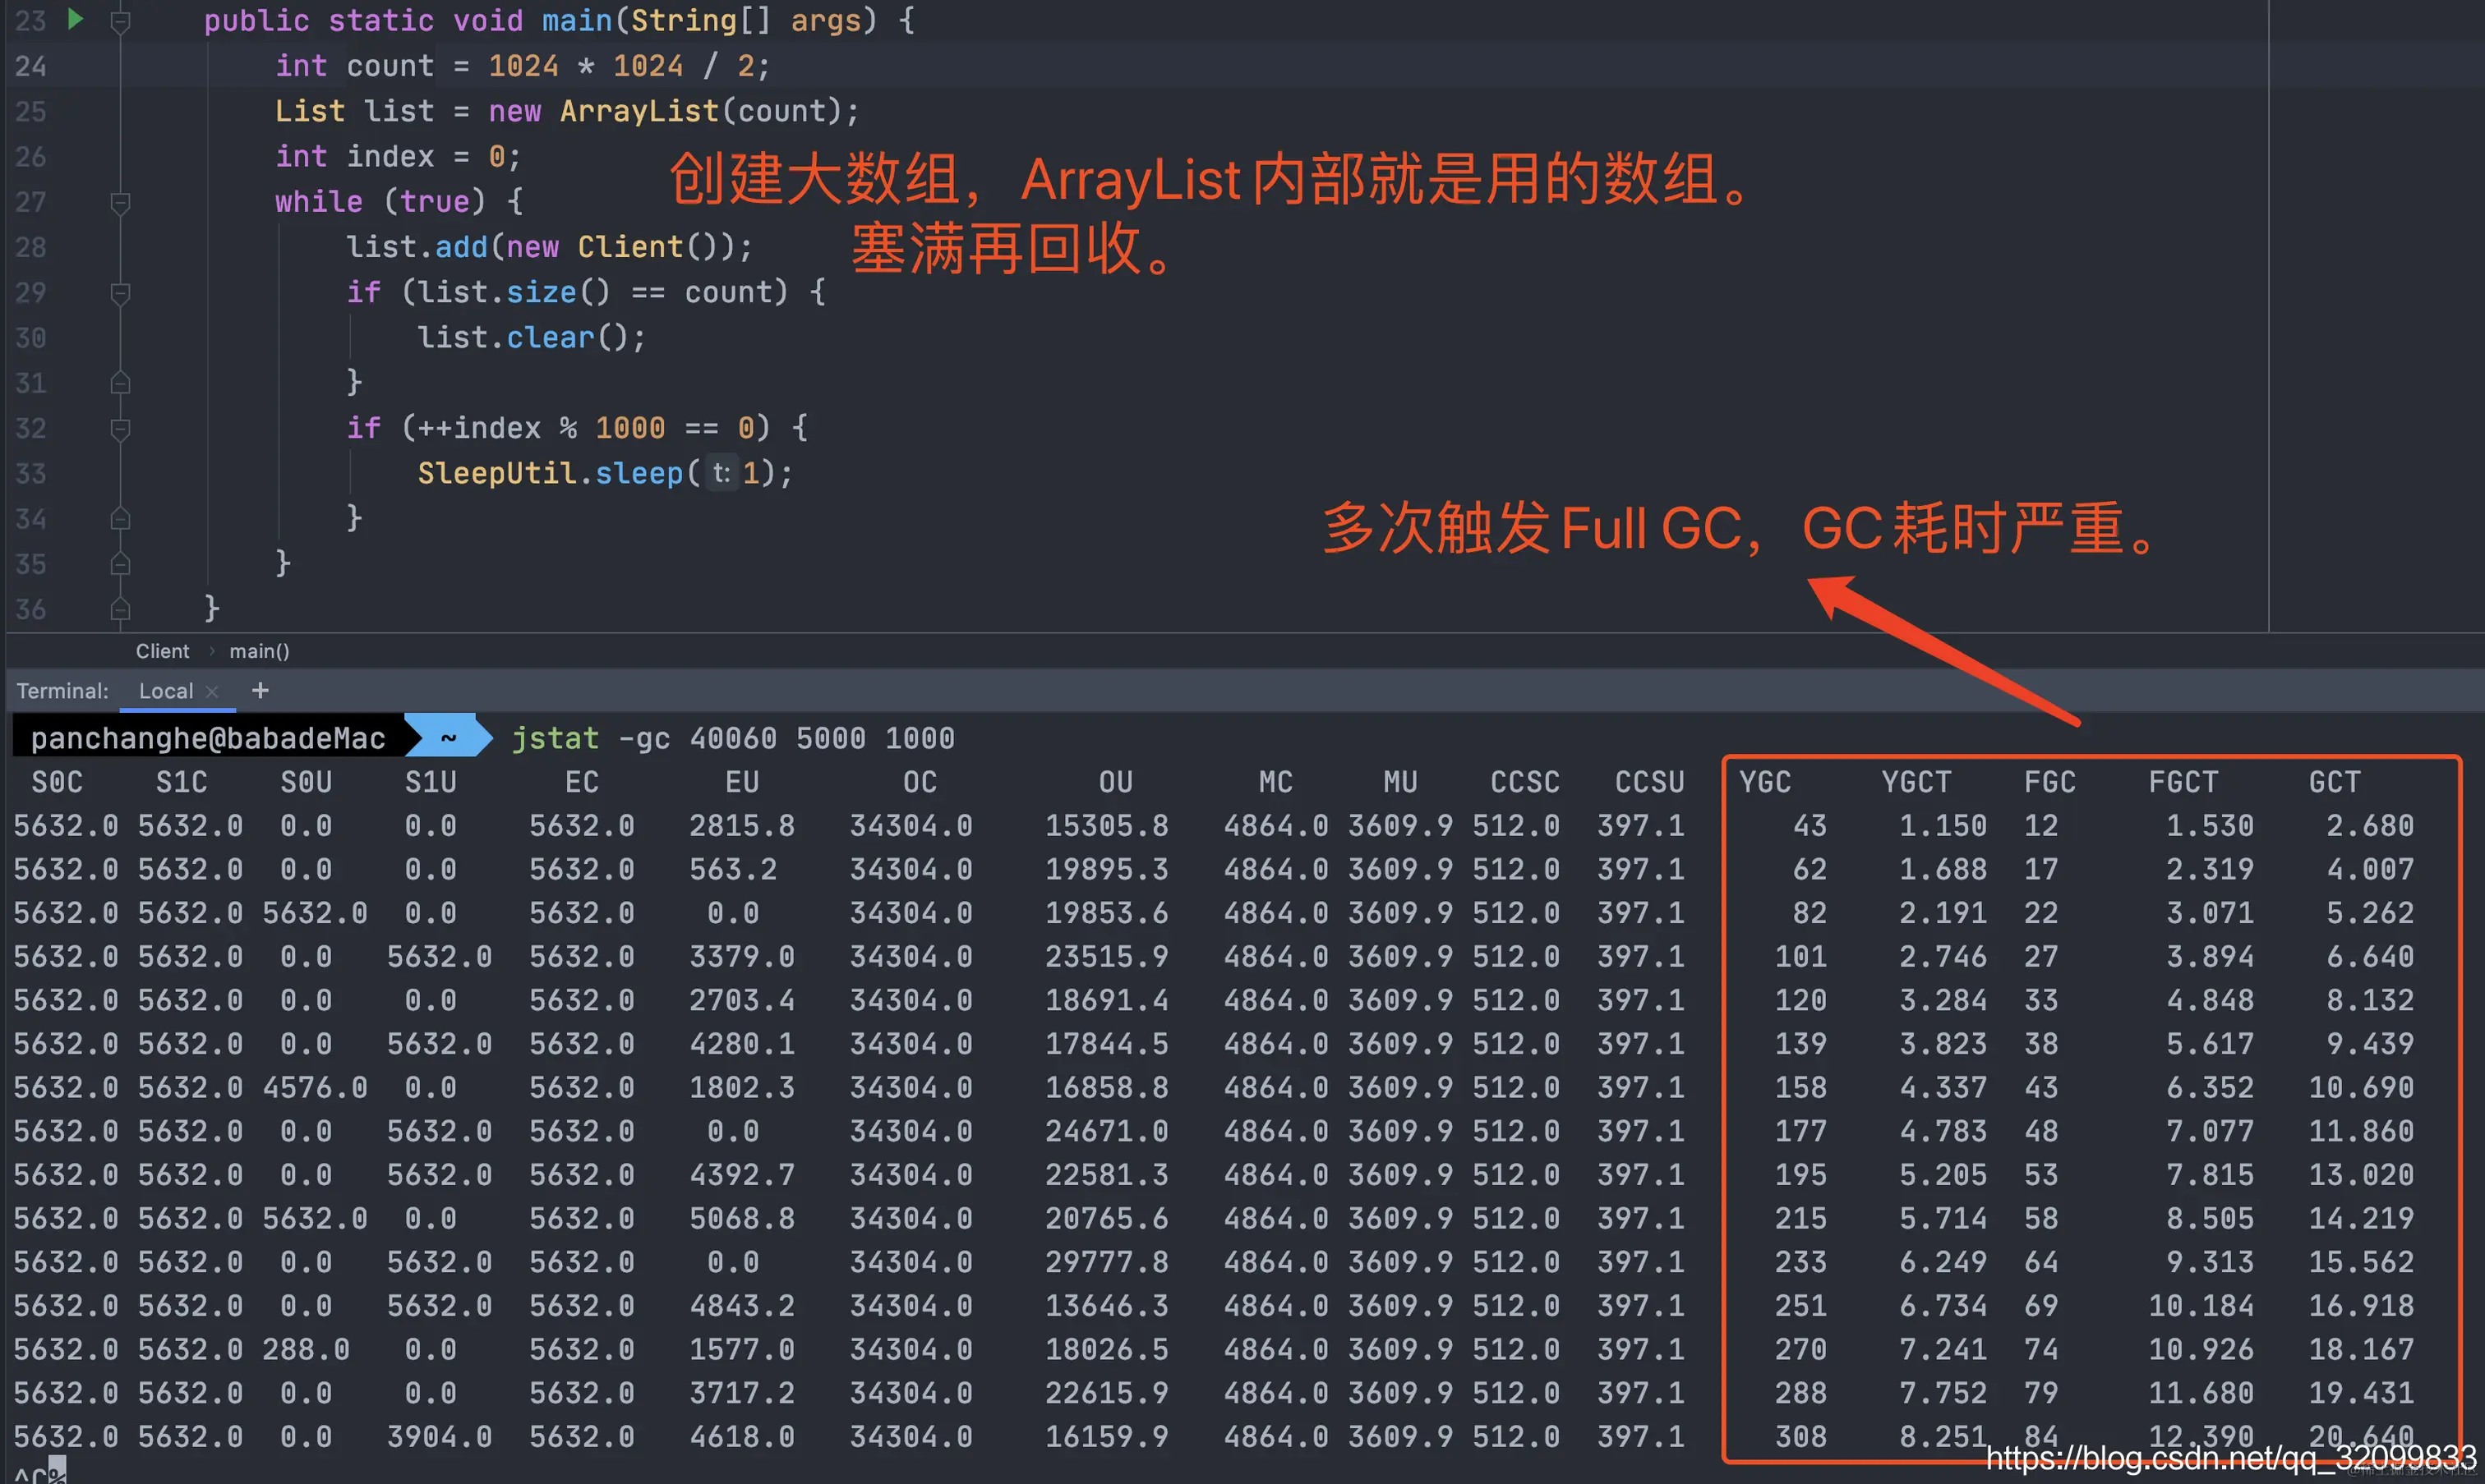The image size is (2485, 1484).
Task: Collapse the main method fold marker on line 23
Action: (x=120, y=21)
